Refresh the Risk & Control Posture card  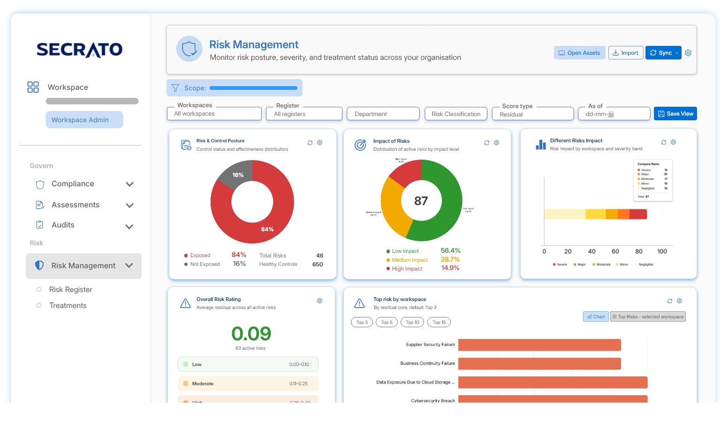310,143
